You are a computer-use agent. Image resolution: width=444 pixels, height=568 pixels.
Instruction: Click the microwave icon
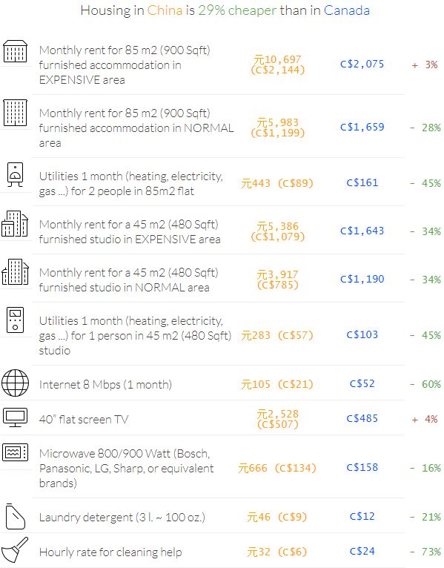tap(16, 452)
